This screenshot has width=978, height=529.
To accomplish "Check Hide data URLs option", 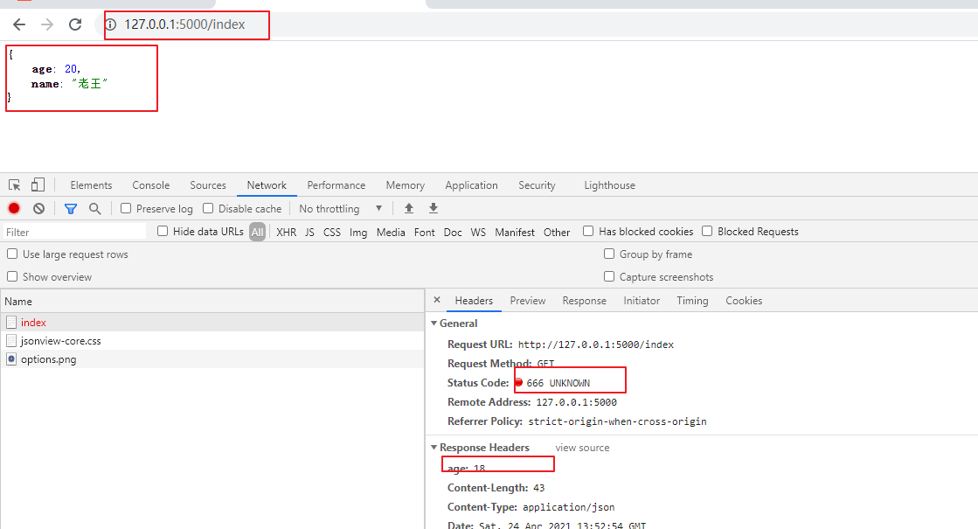I will point(163,231).
